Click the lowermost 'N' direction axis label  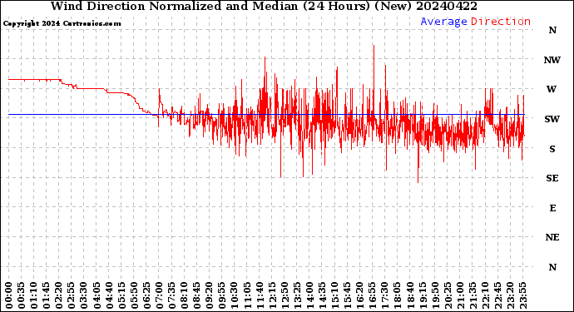click(x=552, y=267)
